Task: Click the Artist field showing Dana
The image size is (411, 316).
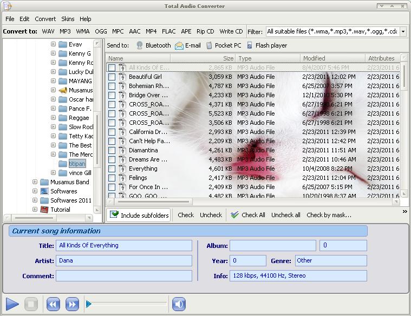Action: coord(124,260)
